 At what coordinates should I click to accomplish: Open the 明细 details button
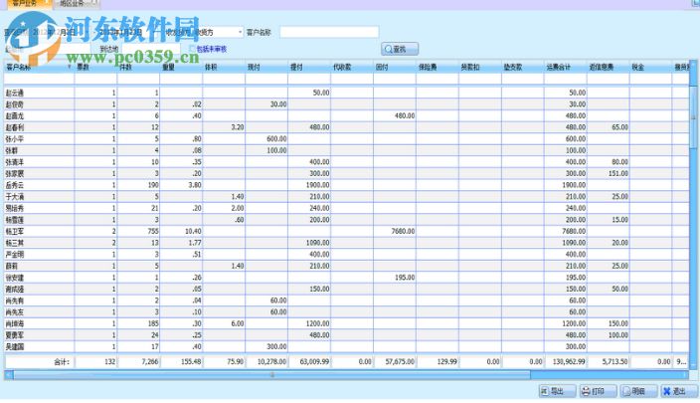click(x=638, y=391)
